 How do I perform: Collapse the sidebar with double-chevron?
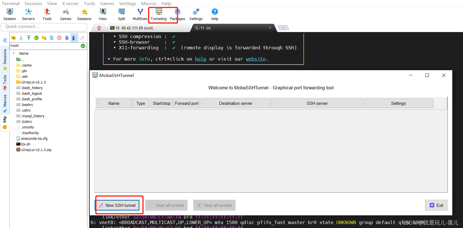click(x=5, y=40)
